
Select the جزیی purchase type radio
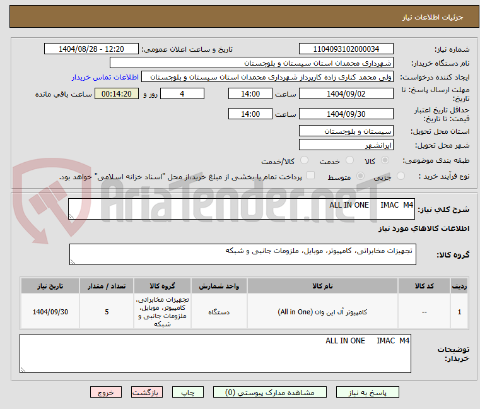401,176
